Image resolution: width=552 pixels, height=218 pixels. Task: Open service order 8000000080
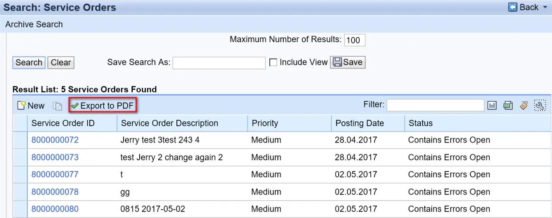pos(55,209)
